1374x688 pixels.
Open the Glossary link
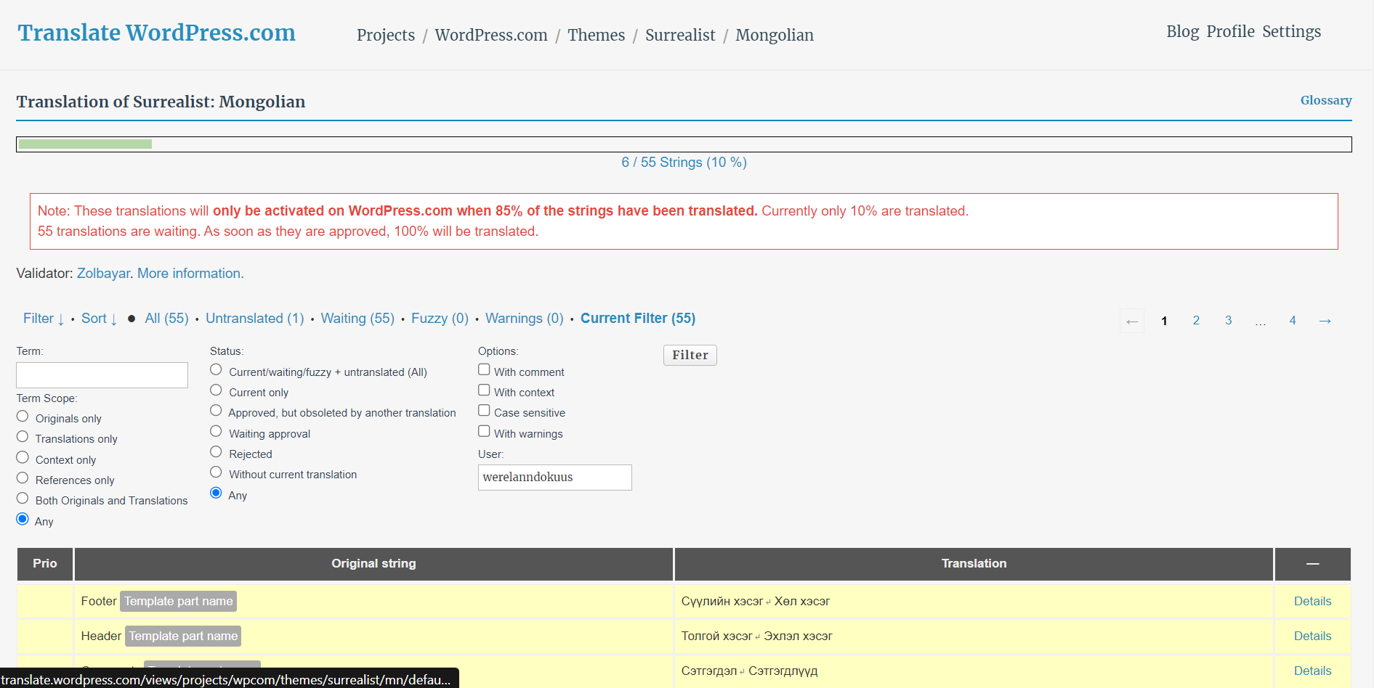click(x=1326, y=100)
